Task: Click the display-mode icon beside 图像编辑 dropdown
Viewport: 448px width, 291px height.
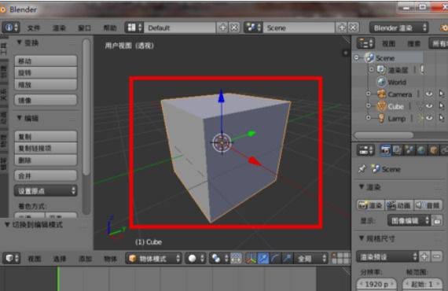Action: coord(437,220)
